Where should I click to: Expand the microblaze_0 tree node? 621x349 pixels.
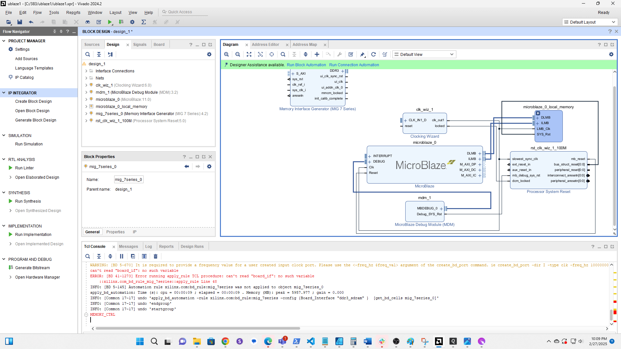pos(86,100)
